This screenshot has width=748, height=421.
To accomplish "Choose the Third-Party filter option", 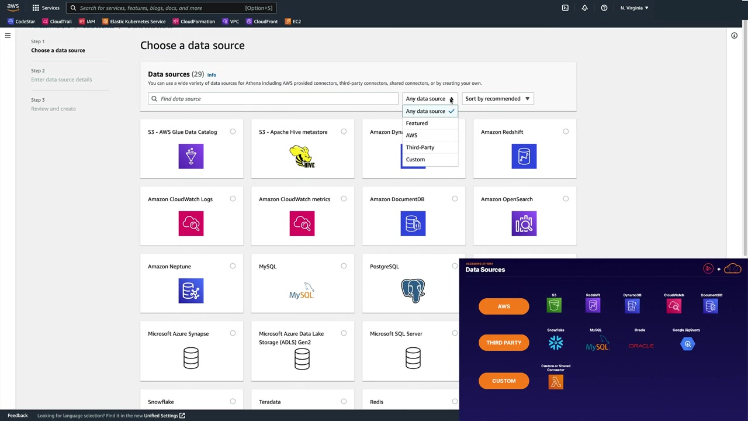I will coord(430,147).
